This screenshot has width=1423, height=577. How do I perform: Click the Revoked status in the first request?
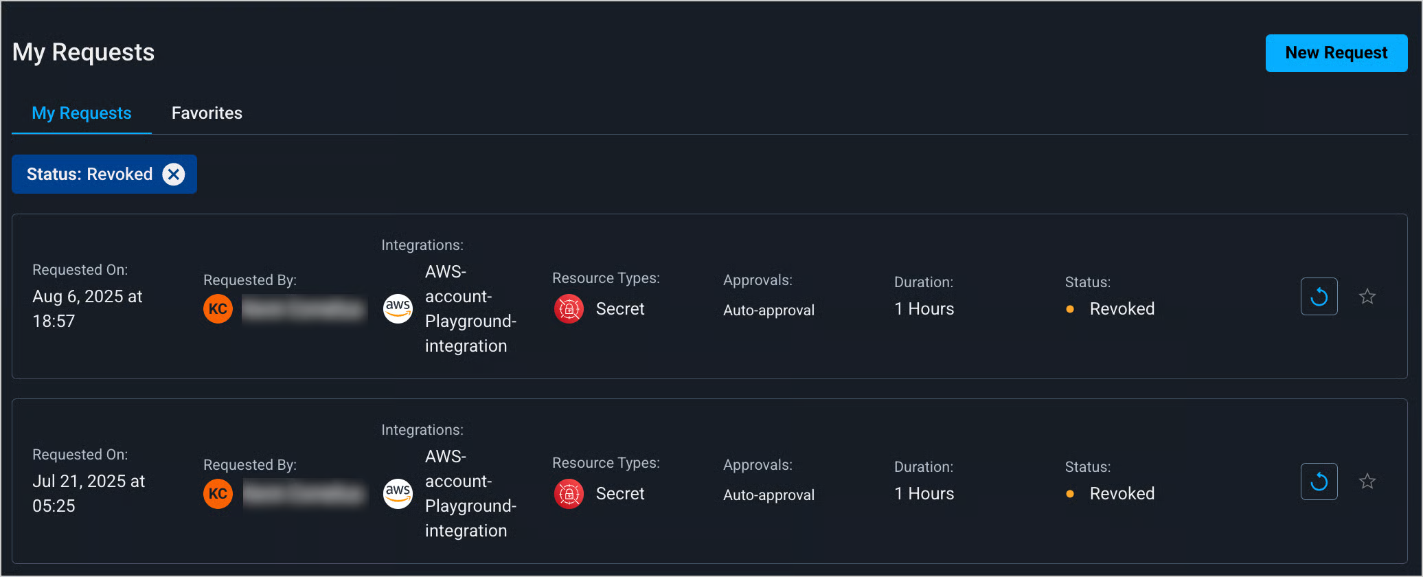tap(1122, 309)
